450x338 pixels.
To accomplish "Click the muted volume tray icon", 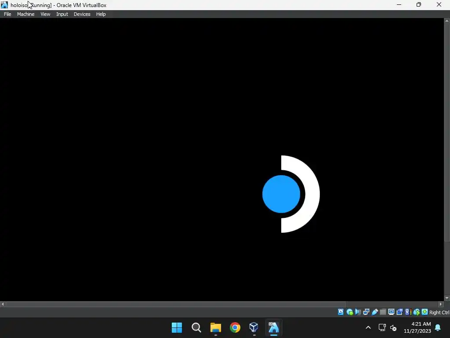I will (393, 327).
